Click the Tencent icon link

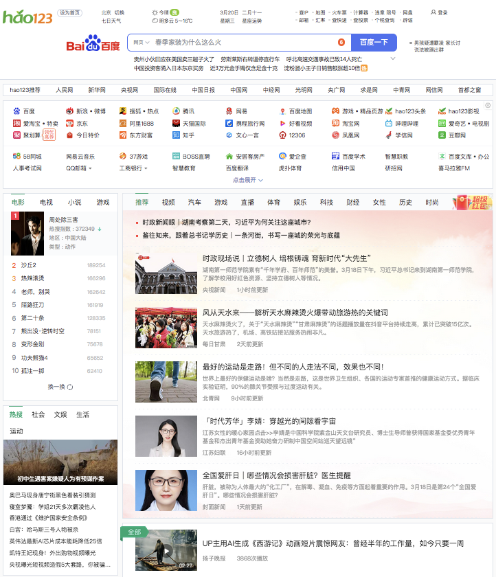point(177,111)
